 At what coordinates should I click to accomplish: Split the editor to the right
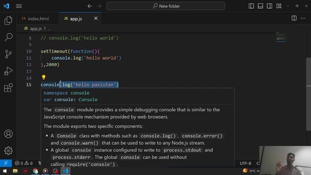click(x=294, y=18)
